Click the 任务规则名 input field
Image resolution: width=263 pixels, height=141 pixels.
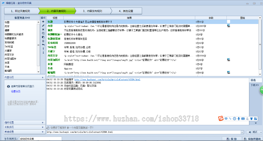pyautogui.click(x=41, y=139)
